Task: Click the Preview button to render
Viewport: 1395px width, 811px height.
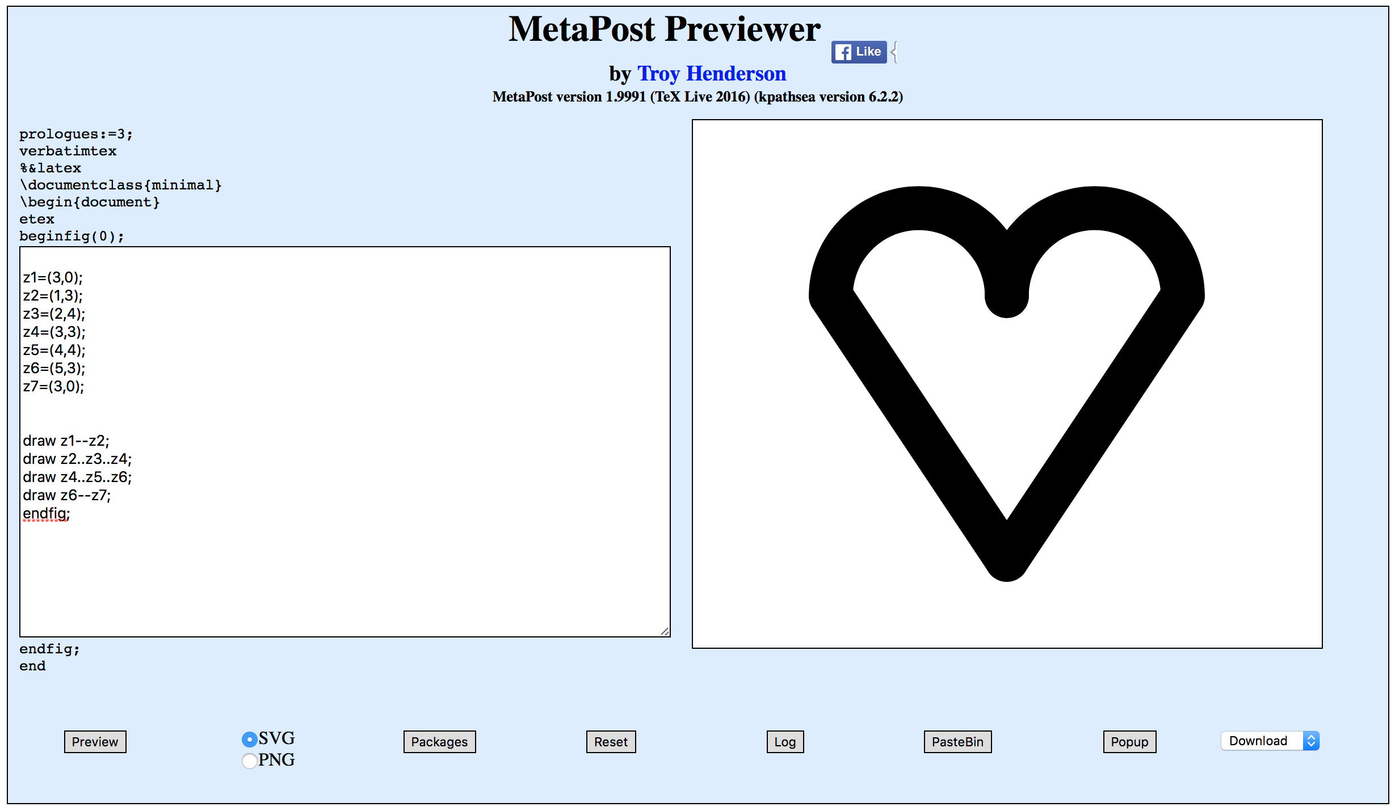Action: pos(95,741)
